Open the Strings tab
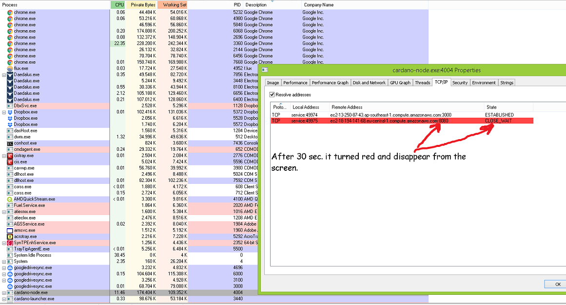Screen dimensions: 566x305 coord(507,83)
